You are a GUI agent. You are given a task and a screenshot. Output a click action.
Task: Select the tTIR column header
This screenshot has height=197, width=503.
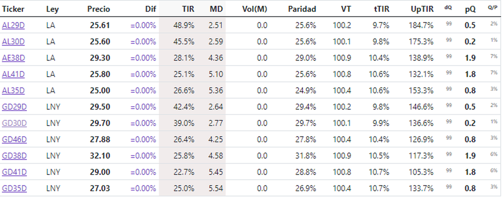point(381,9)
